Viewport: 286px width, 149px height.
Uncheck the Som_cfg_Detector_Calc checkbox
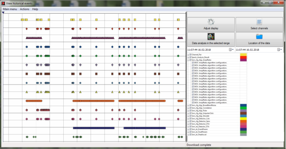pyautogui.click(x=190, y=119)
